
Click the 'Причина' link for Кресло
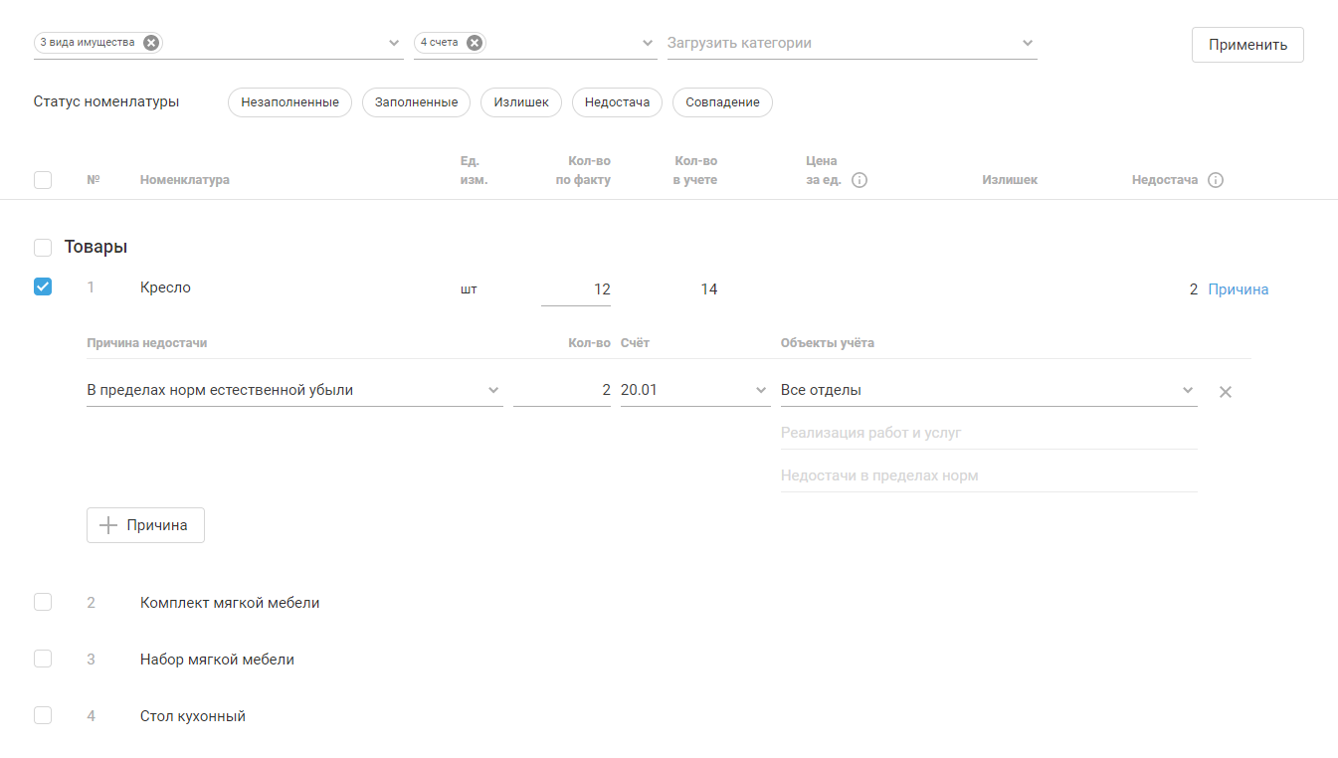tap(1238, 289)
